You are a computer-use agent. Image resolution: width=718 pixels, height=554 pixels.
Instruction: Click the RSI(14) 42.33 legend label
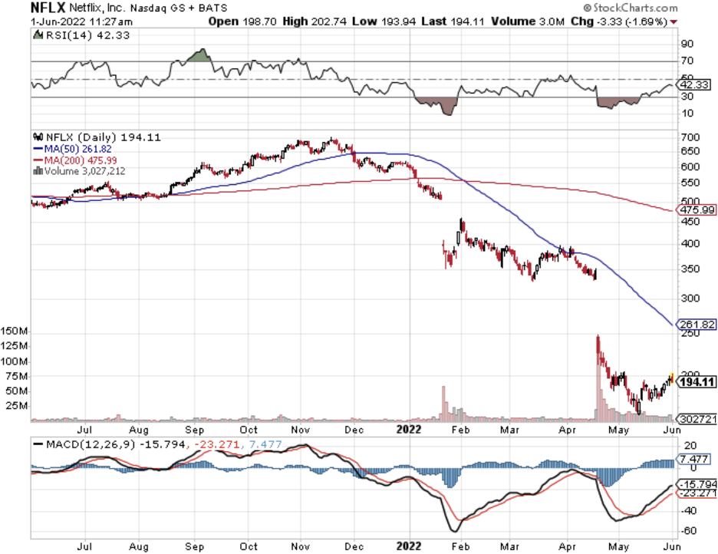tap(87, 35)
